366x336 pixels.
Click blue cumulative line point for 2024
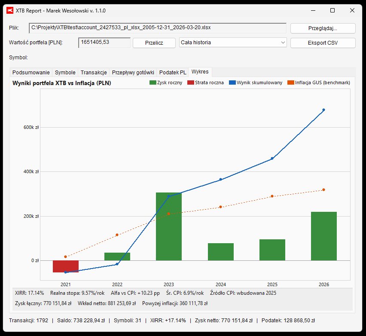point(220,180)
